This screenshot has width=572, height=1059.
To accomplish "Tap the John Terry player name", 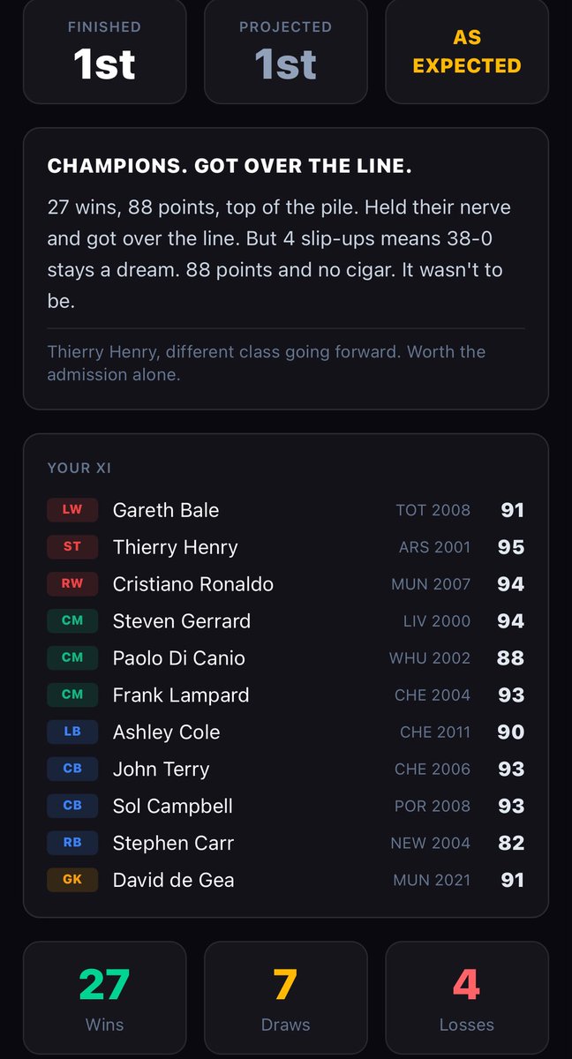I will point(162,770).
